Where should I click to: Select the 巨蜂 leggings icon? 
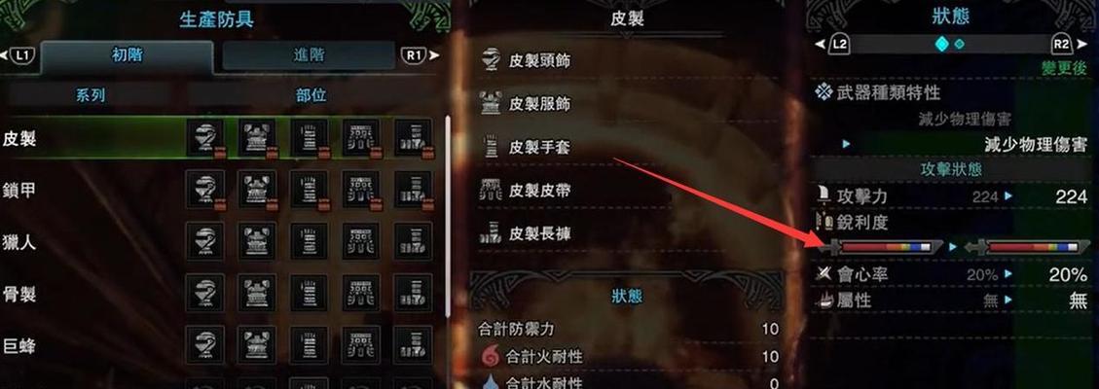pos(413,345)
